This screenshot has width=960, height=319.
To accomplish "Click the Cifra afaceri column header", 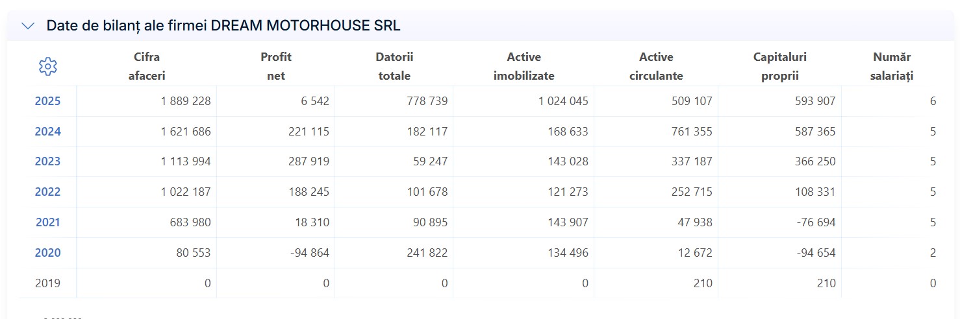I will (x=147, y=66).
